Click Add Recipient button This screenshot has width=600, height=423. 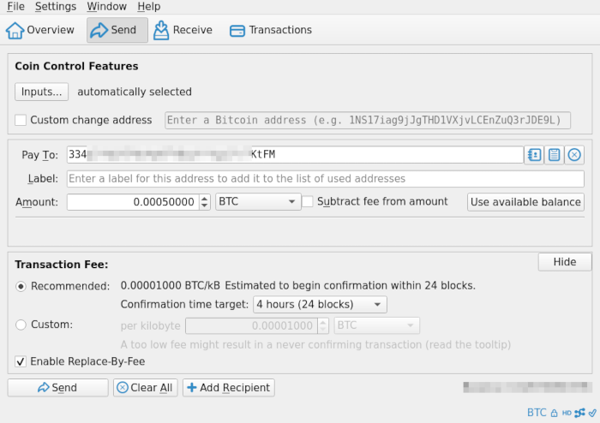click(x=229, y=387)
